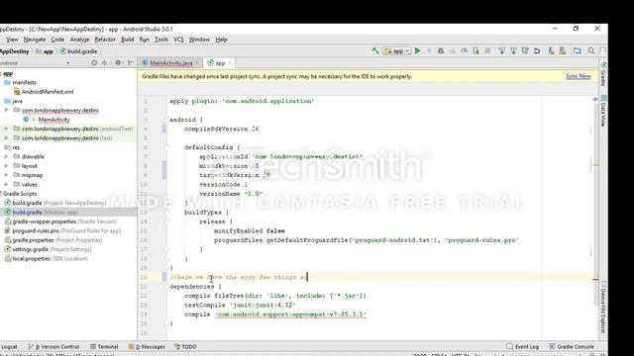Click the Revert arrow icon in toolbar
Viewport: 634px width, 356px height.
click(x=537, y=50)
